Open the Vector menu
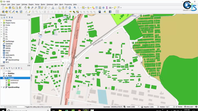Screen dimensions: 198x111 pos(37,4)
